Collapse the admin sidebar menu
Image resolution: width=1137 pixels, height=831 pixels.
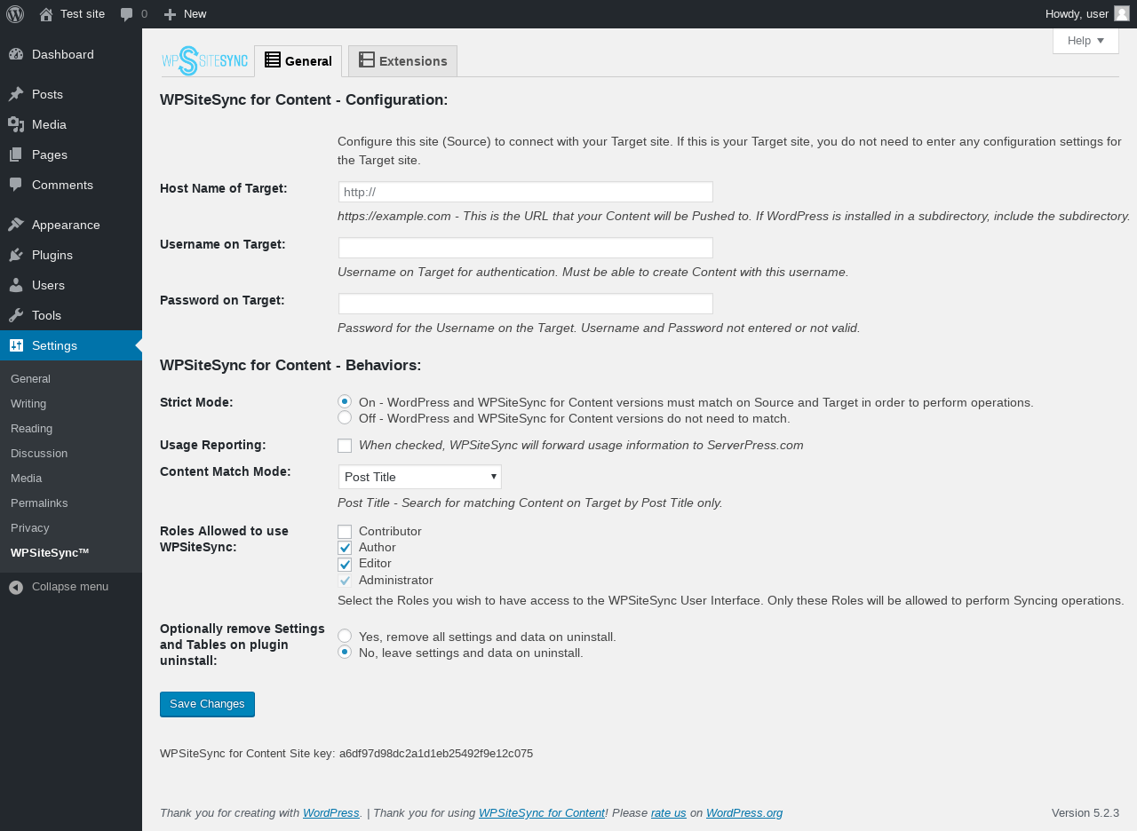click(x=71, y=587)
